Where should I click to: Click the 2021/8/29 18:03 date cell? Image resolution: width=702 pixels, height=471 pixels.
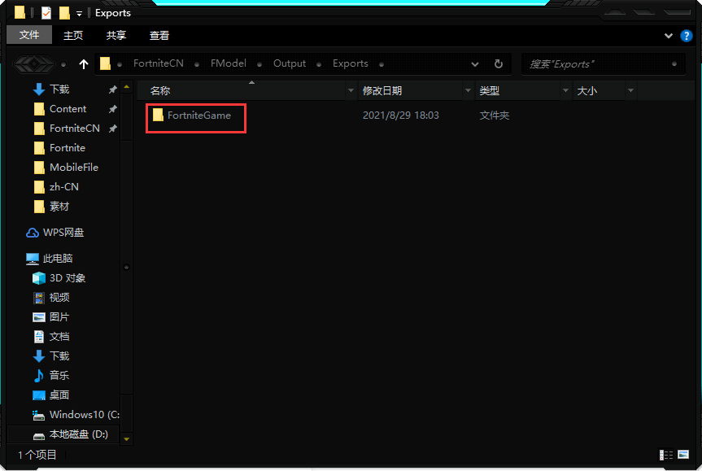point(401,116)
